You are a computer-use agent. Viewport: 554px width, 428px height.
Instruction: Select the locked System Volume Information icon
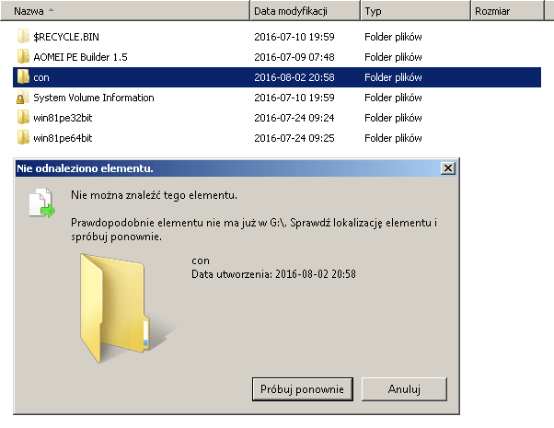coord(23,98)
